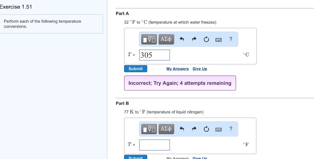Click Give Up link under Part A

(200, 69)
